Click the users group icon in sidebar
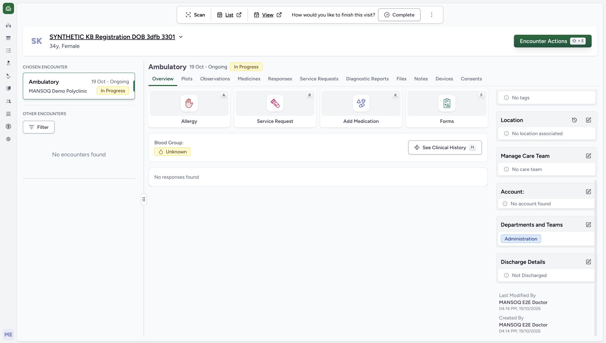606x343 pixels. 8,101
